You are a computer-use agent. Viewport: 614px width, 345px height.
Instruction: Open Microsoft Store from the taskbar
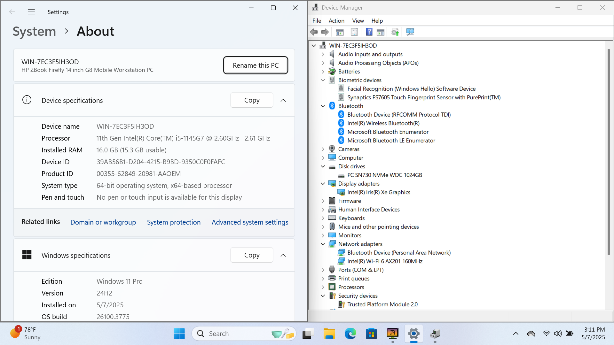[371, 334]
